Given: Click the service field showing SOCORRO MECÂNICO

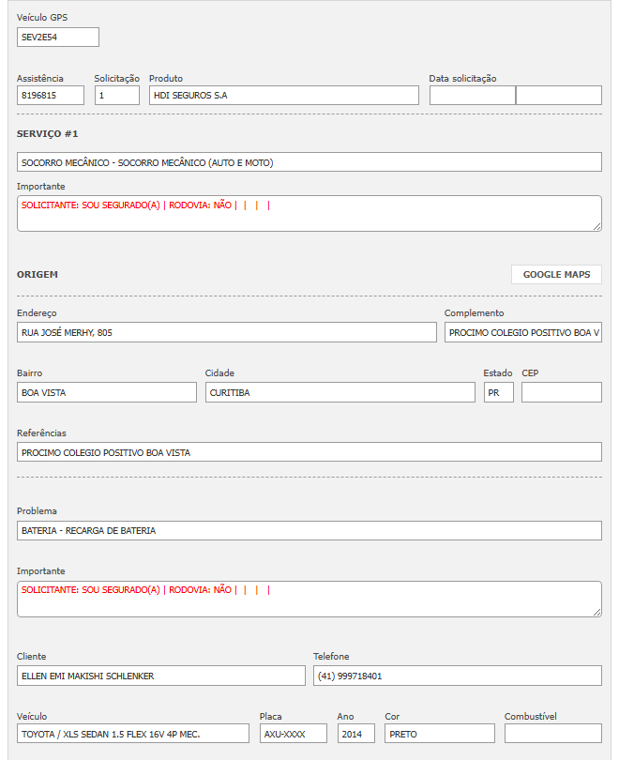Looking at the screenshot, I should click(x=309, y=162).
